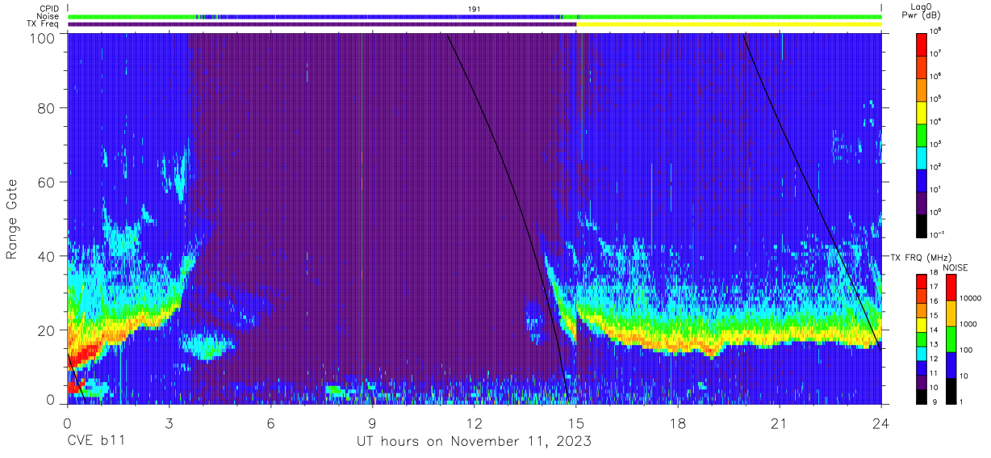Viewport: 991px width, 458px height.
Task: Click the UT hours on November 11, 2023 label
Action: point(474,442)
